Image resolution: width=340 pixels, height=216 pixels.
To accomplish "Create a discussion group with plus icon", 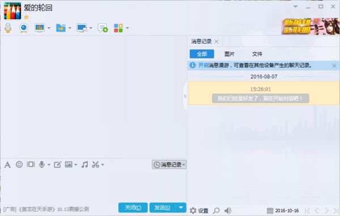I will pyautogui.click(x=103, y=28).
